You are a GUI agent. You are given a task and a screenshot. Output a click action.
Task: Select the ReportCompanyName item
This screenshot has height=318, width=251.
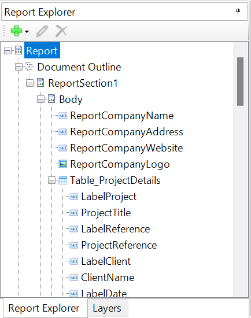point(122,116)
